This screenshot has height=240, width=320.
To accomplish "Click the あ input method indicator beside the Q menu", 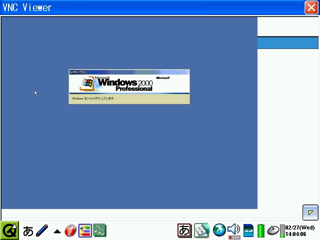I will 28,231.
